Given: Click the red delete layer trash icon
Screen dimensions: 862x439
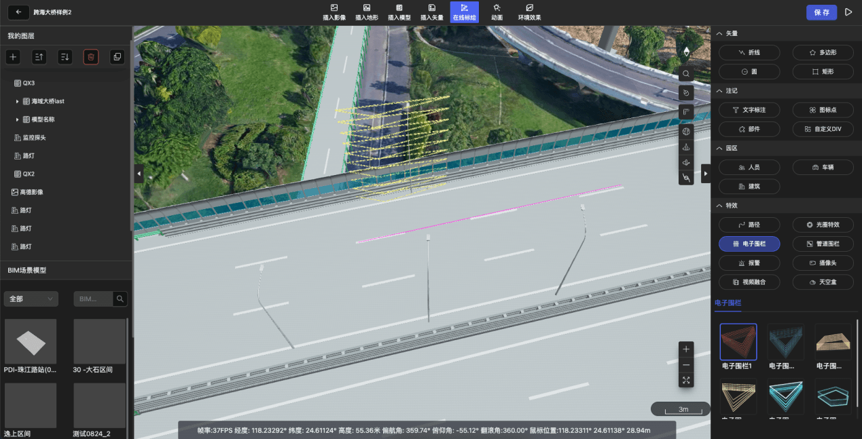Looking at the screenshot, I should 91,57.
